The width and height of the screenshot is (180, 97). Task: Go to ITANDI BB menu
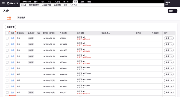(x=27, y=2)
